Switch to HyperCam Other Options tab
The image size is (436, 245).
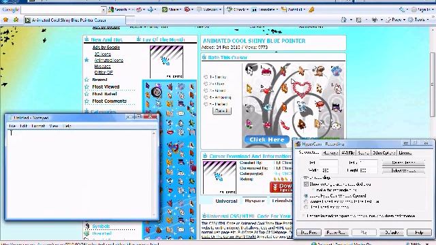coord(384,152)
